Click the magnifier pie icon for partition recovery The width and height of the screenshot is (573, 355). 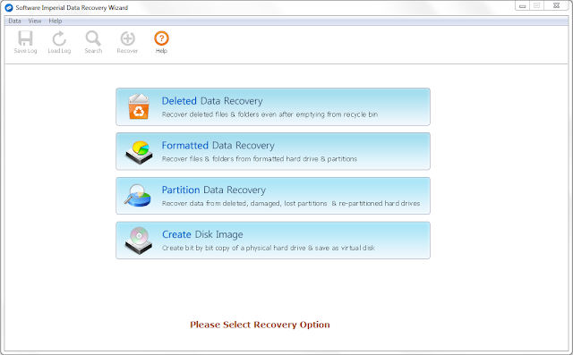pyautogui.click(x=137, y=195)
